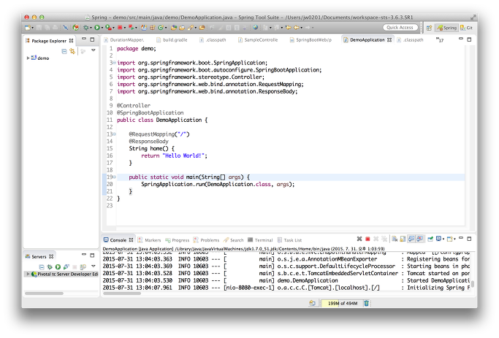Toggle Show Console on standard out change
This screenshot has height=338, width=499.
click(411, 239)
